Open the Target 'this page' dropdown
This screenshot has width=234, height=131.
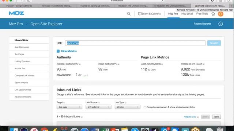(69, 107)
